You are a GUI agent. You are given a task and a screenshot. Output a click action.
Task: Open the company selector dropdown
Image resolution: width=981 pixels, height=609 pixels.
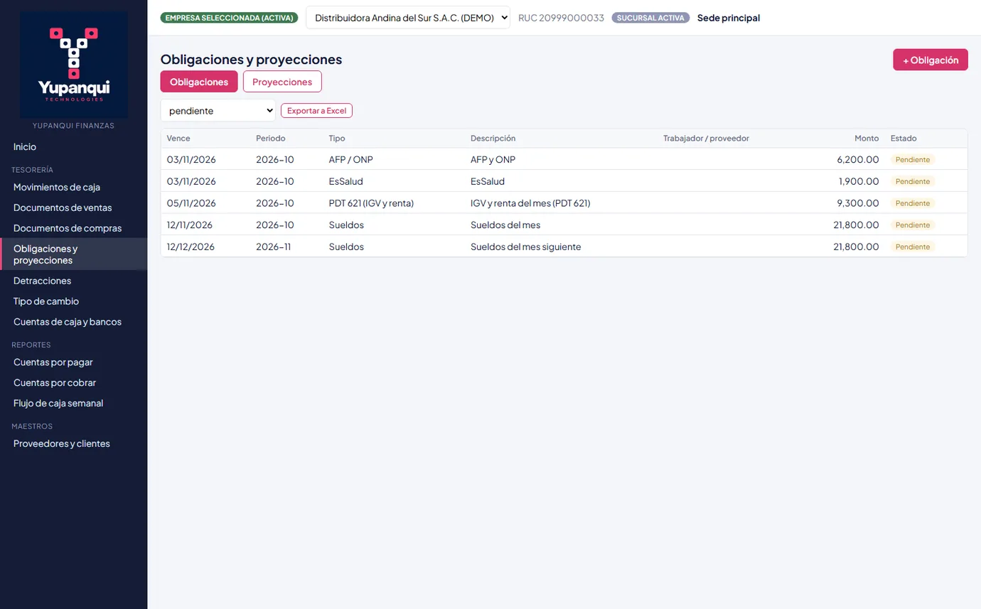tap(408, 18)
